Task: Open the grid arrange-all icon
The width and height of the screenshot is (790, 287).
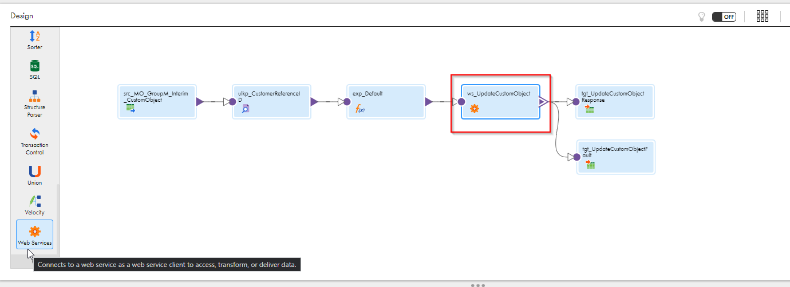Action: point(763,16)
